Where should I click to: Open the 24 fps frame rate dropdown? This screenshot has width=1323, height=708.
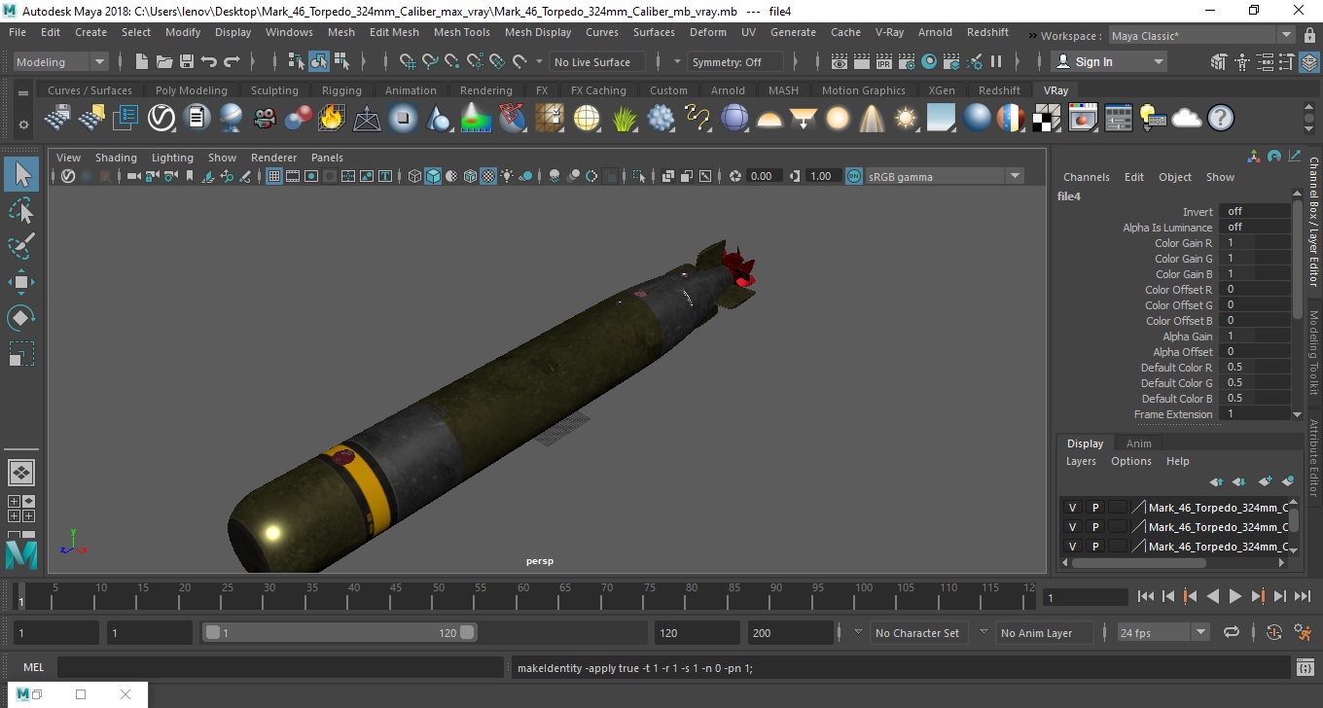[1162, 632]
